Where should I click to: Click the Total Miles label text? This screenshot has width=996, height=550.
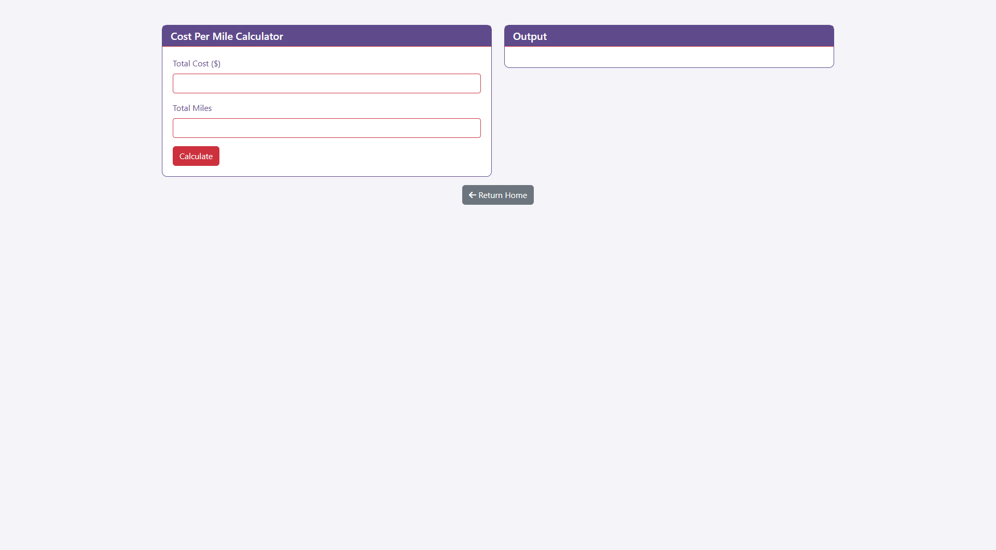pos(192,108)
